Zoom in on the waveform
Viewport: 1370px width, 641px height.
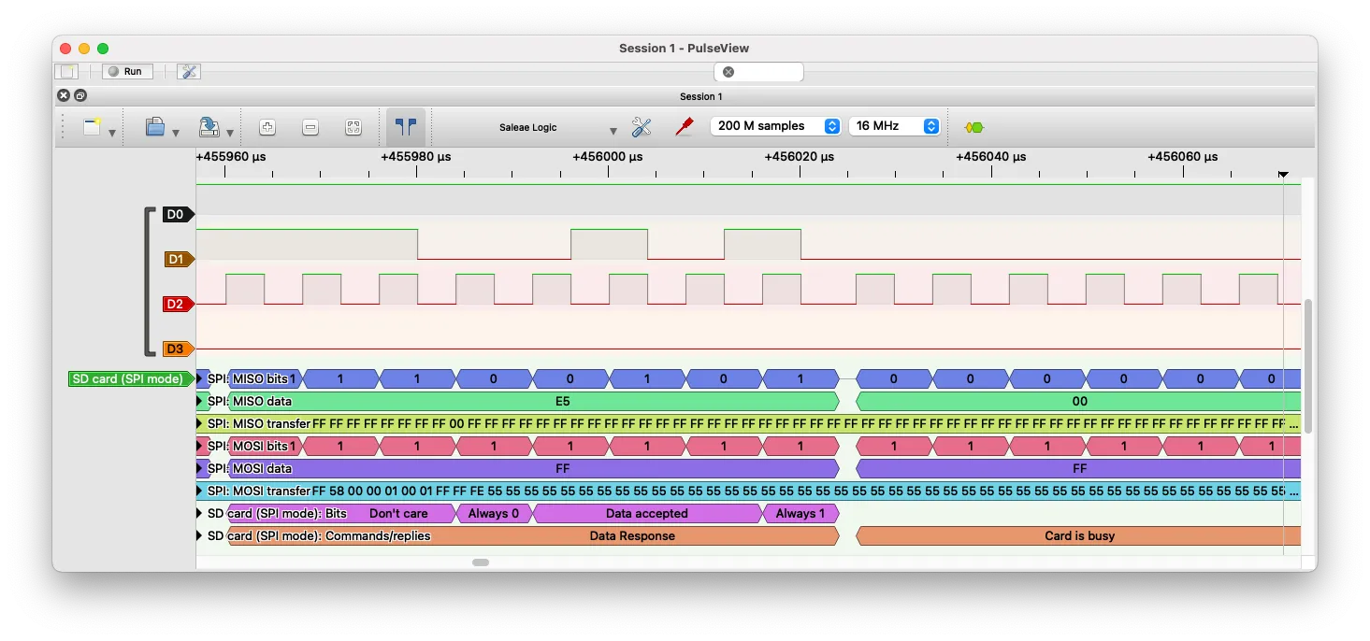pos(267,128)
